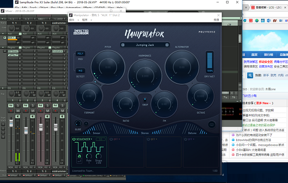This screenshot has height=183, width=288.
Task: Click the Dry/Wet level meter slider
Action: (210, 60)
